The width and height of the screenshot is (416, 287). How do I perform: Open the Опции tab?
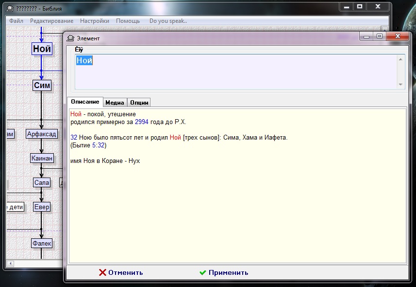[139, 102]
